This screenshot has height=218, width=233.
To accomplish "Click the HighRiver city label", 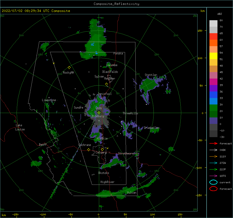I will click(x=107, y=182).
